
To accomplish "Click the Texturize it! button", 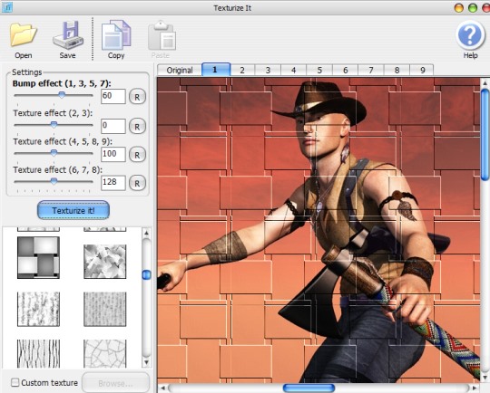I will (73, 210).
